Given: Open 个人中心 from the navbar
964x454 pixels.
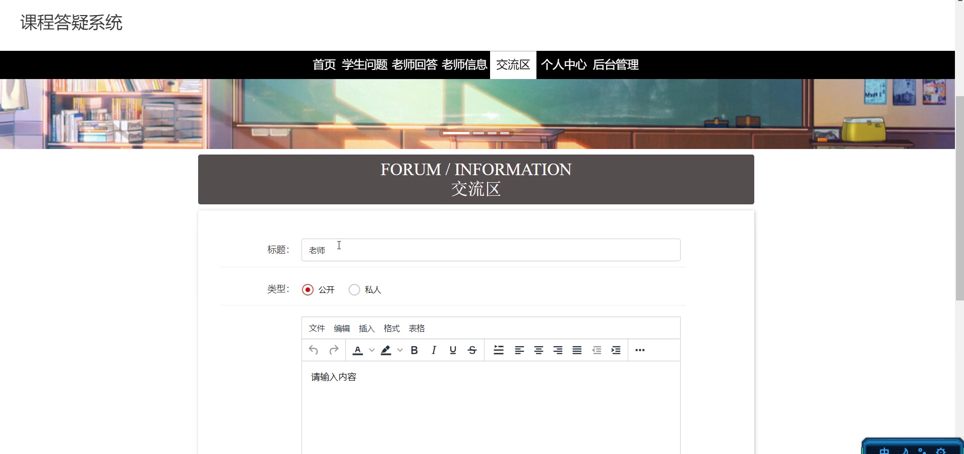Looking at the screenshot, I should tap(564, 65).
